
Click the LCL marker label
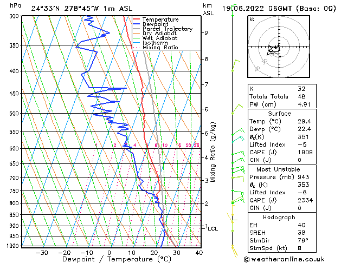pyautogui.click(x=213, y=228)
